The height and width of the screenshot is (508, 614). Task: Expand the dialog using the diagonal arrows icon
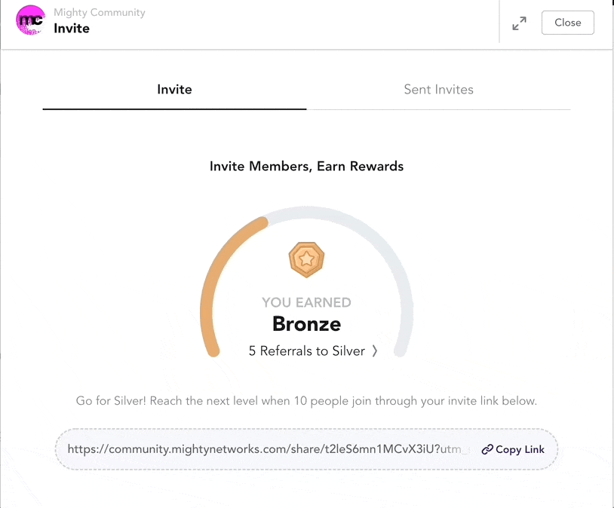coord(519,23)
